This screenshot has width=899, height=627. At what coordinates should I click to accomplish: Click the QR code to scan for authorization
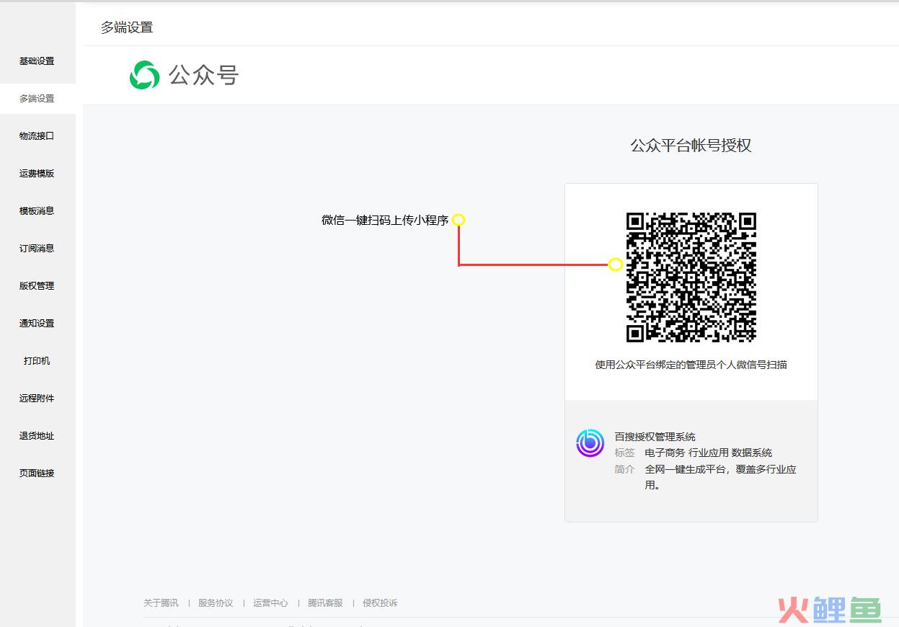(691, 277)
